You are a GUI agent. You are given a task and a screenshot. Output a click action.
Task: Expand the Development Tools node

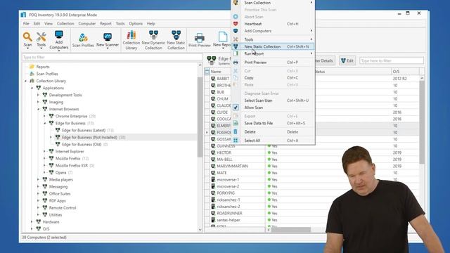[38, 95]
